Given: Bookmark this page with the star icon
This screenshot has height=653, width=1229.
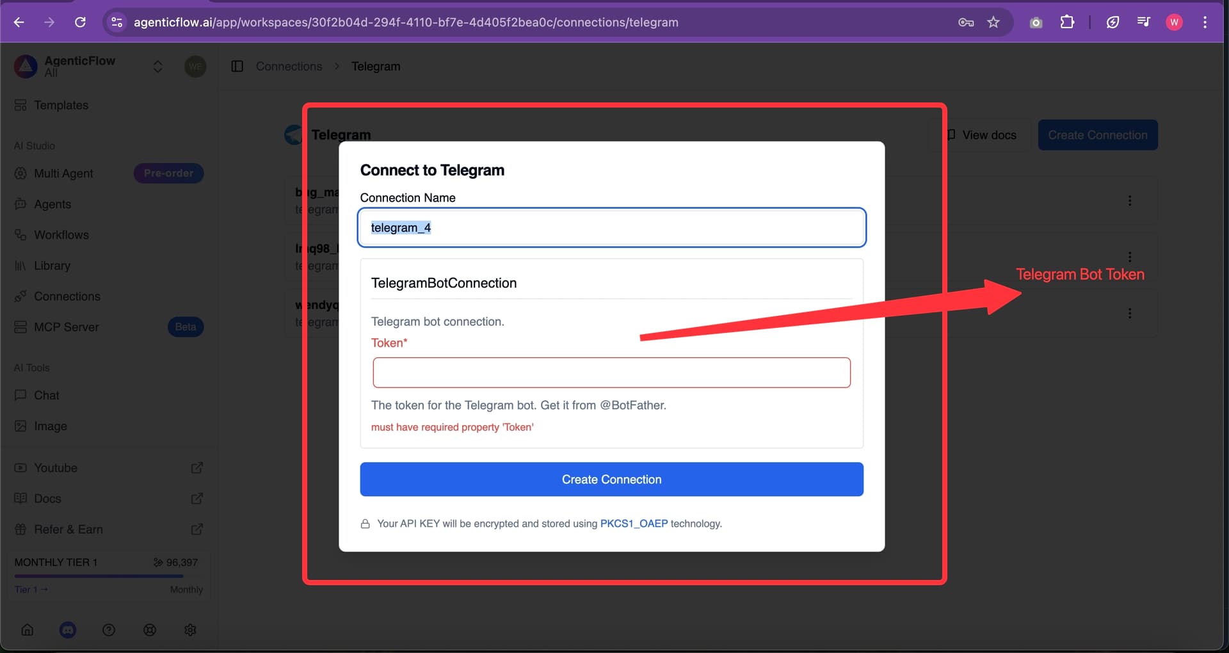Looking at the screenshot, I should (993, 22).
